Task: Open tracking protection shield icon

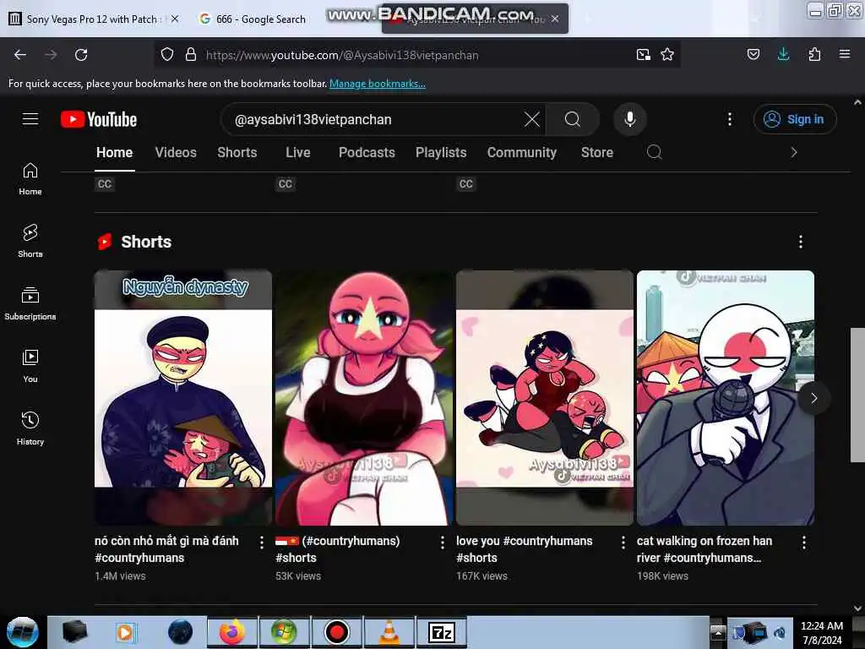Action: click(167, 55)
